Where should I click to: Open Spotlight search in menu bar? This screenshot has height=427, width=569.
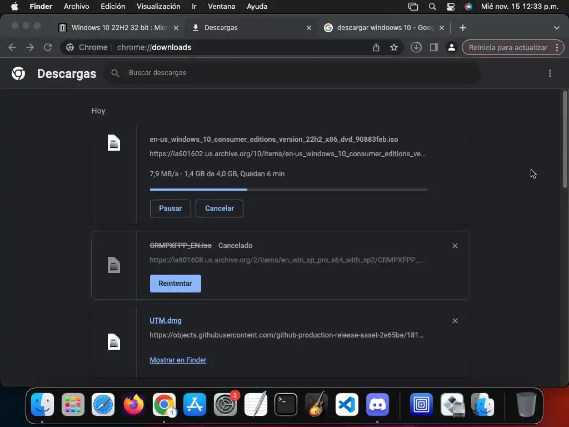point(432,7)
